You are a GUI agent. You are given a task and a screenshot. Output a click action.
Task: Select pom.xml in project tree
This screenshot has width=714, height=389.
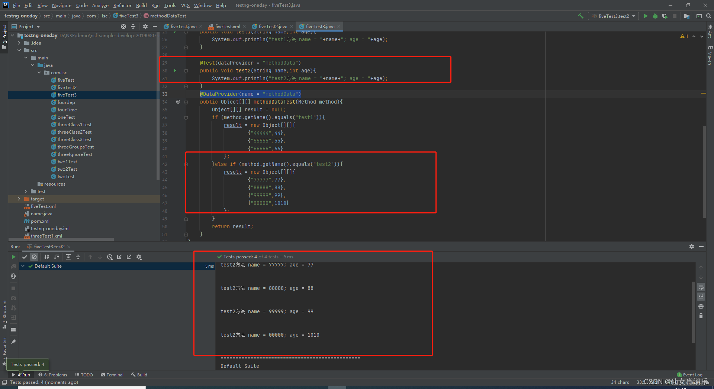tap(40, 221)
